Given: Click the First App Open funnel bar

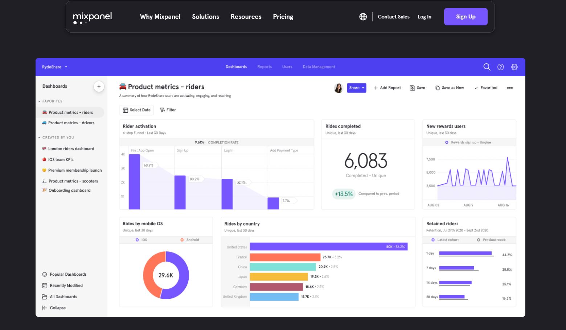Looking at the screenshot, I should coord(134,182).
